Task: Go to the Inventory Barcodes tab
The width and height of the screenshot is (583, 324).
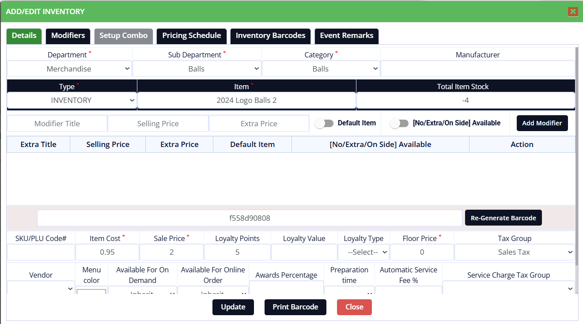Action: 270,36
